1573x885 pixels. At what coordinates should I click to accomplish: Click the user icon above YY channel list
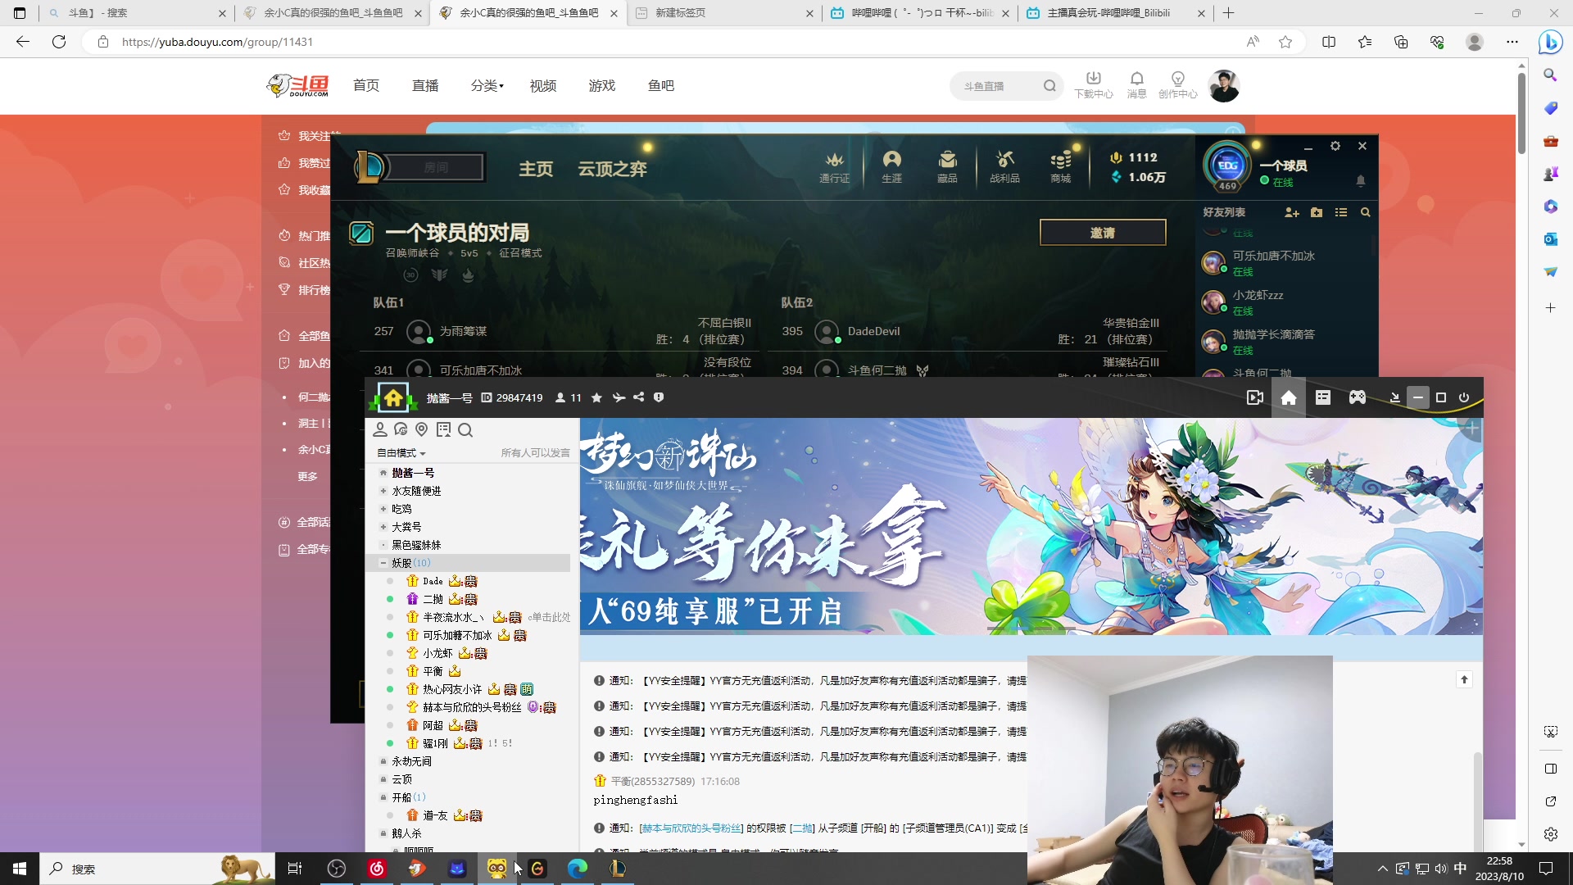coord(380,429)
